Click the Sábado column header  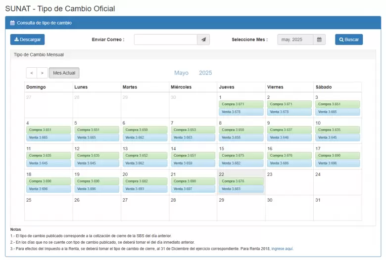pos(324,87)
